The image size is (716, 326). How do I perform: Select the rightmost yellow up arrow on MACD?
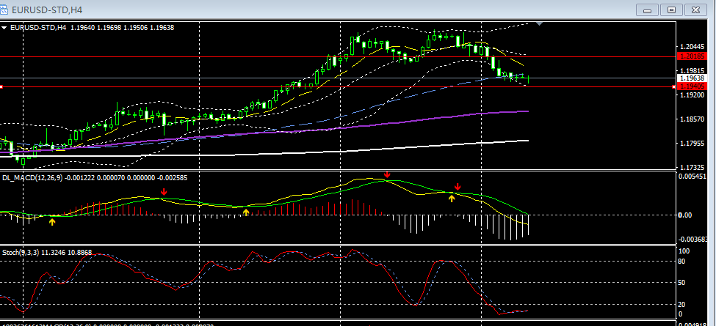(x=452, y=198)
